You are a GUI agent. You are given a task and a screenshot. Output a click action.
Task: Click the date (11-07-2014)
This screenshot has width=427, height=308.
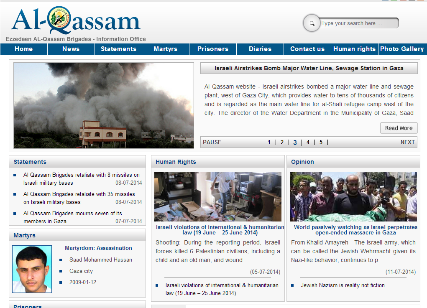click(x=401, y=272)
